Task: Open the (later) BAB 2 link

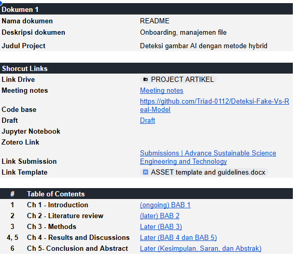Action: coord(160,216)
